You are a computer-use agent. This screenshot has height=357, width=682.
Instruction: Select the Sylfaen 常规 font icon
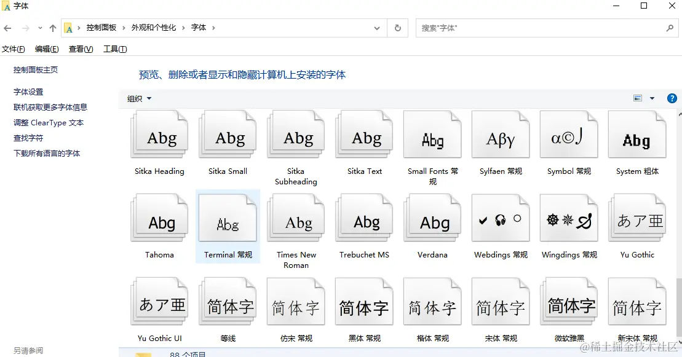[501, 135]
